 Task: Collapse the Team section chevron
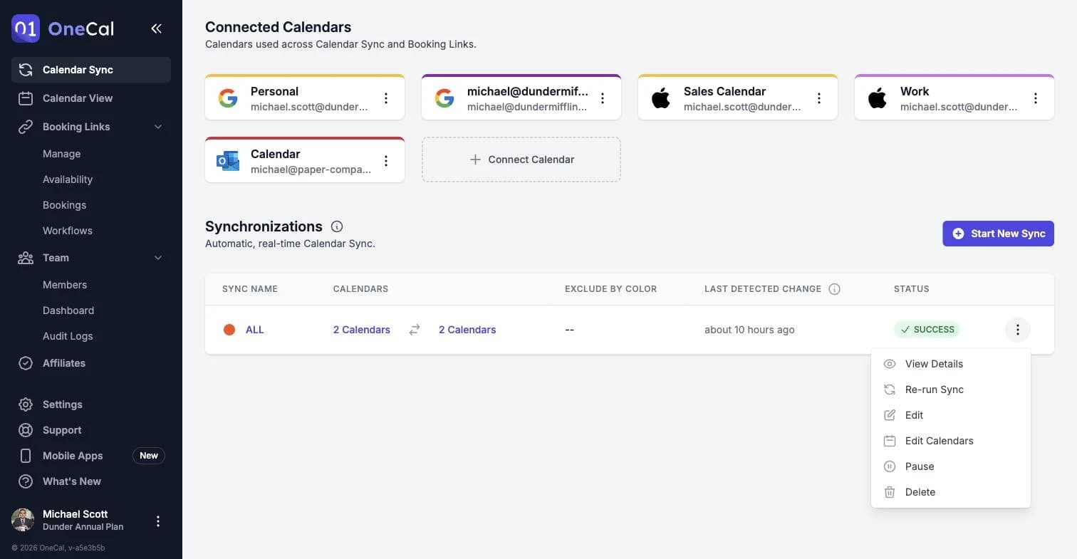click(158, 258)
